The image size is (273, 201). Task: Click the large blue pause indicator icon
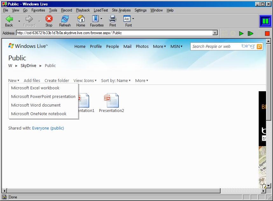coord(265,21)
